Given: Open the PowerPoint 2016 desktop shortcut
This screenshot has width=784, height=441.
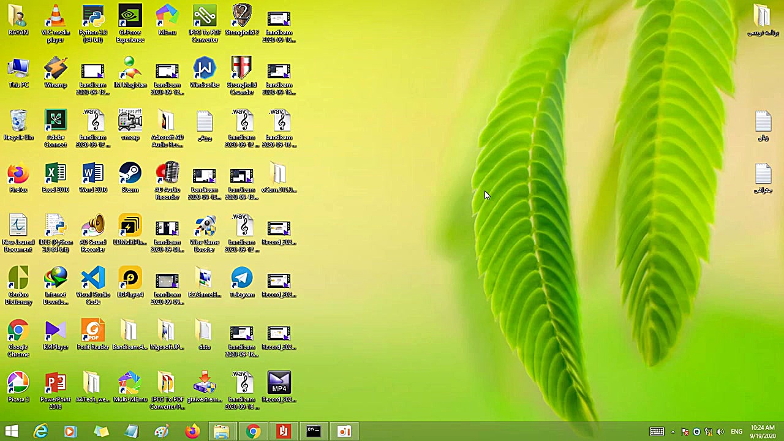Looking at the screenshot, I should [56, 391].
